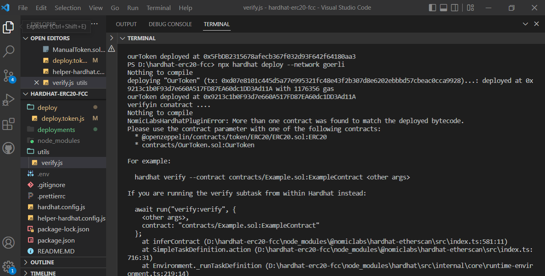
Task: Toggle Secondary Side Bar layout icon
Action: click(x=454, y=8)
